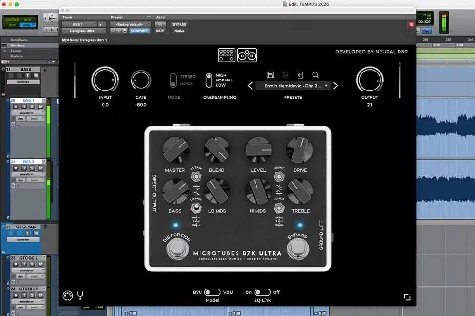Screen dimensions: 475x316
Task: Select GRID edit mode
Action: click(28, 25)
